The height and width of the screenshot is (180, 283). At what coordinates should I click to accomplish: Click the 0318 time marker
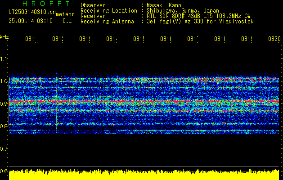[220, 39]
